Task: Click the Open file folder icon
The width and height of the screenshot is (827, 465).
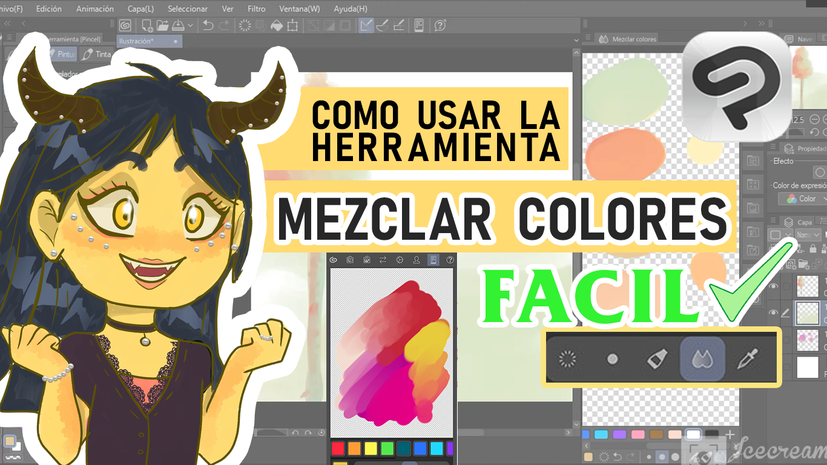Action: (x=162, y=25)
